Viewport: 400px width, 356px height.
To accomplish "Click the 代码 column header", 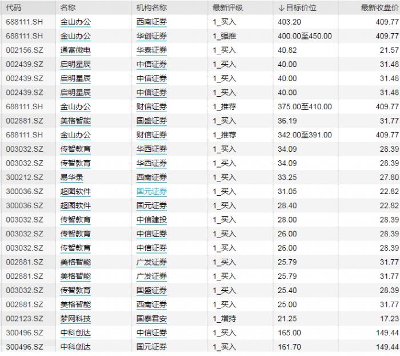I will (13, 7).
